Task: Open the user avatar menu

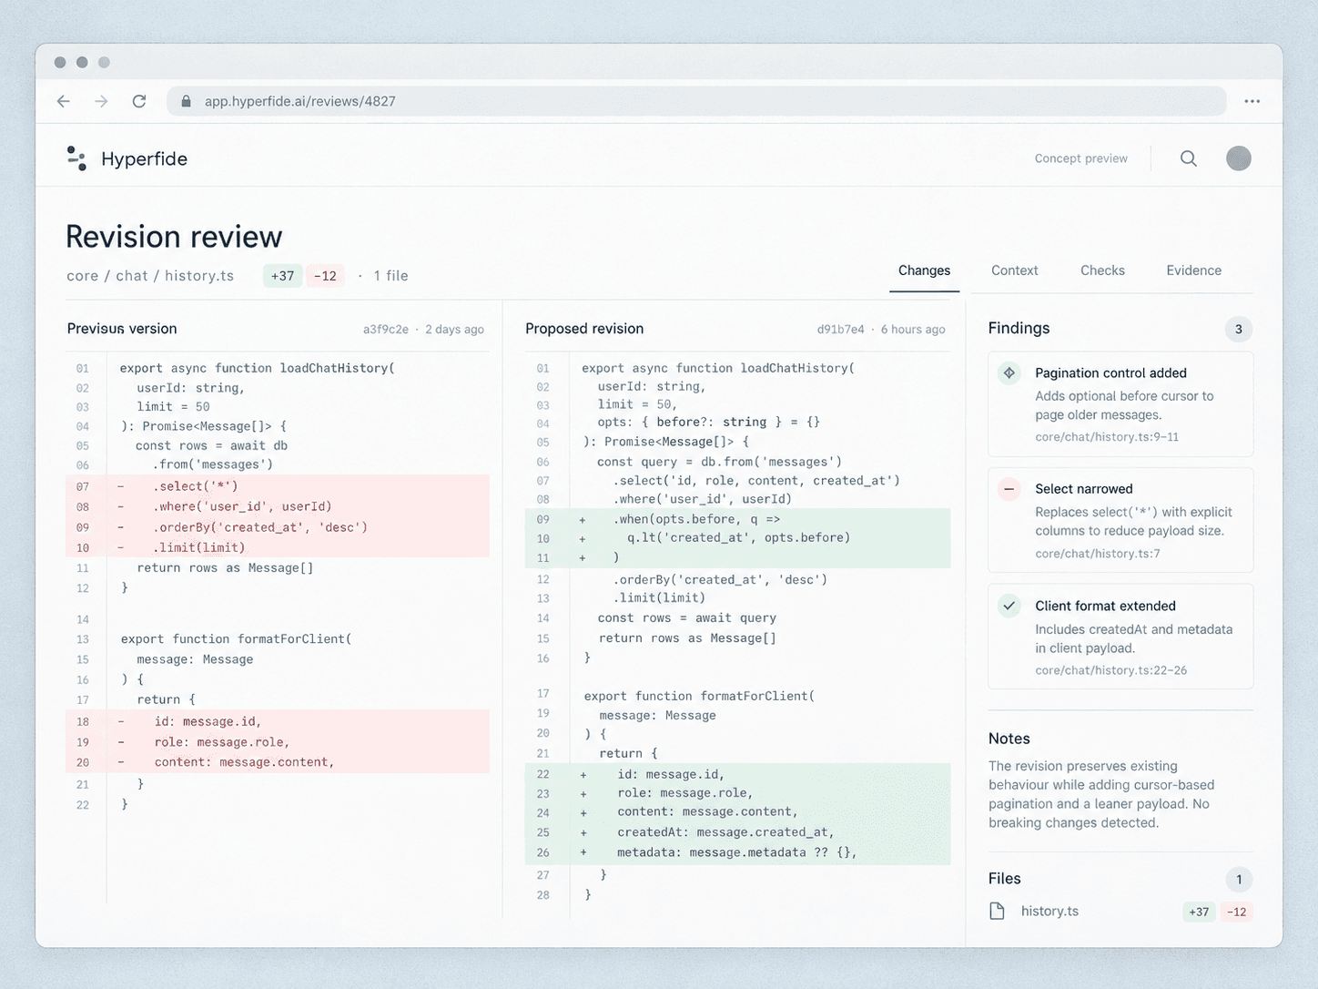Action: pos(1239,158)
